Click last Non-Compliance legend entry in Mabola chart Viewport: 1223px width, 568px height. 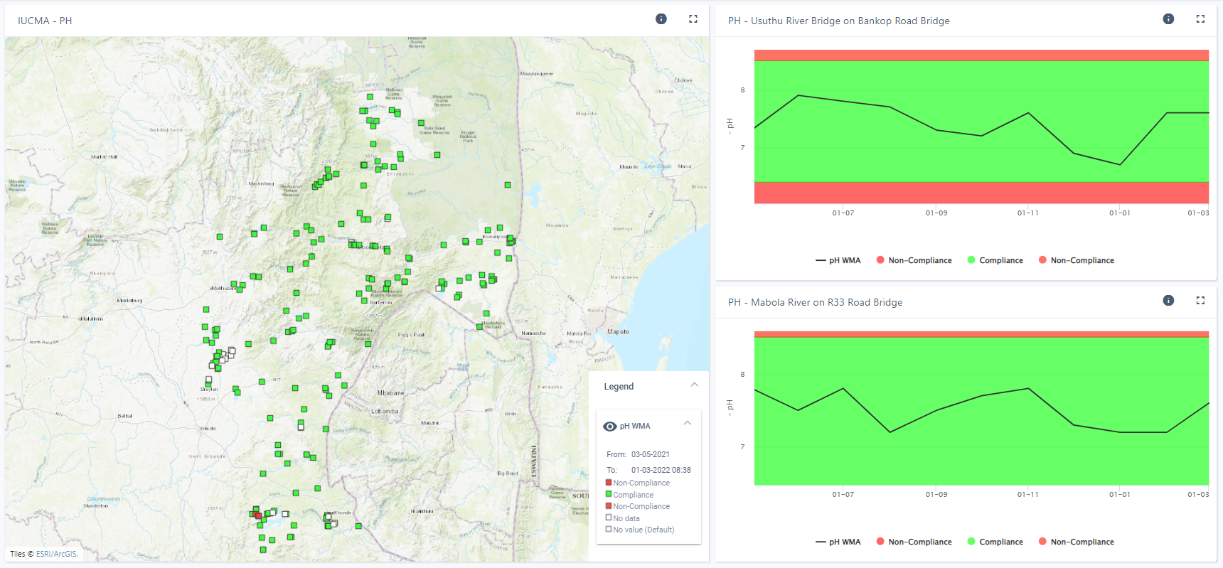pos(1077,542)
